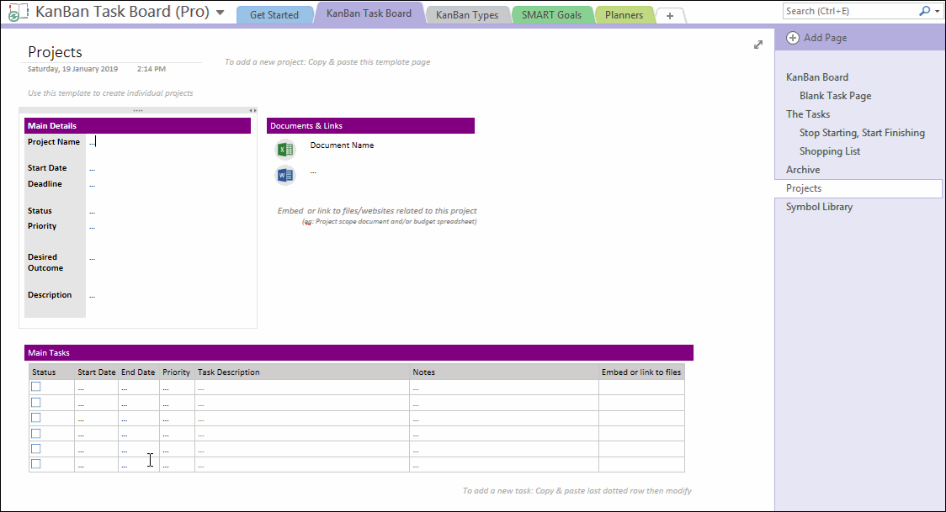Open the notebook dropdown arrow

[x=221, y=13]
